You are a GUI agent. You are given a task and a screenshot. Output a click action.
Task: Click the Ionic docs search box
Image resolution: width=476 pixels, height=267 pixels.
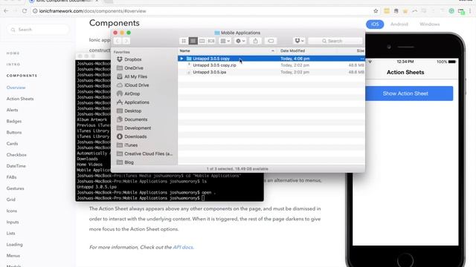point(38,30)
